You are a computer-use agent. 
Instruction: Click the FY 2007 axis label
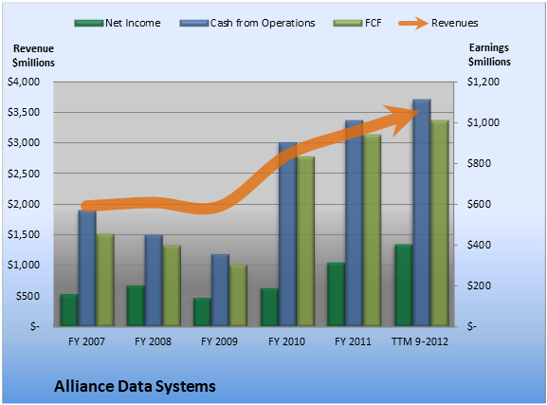86,341
